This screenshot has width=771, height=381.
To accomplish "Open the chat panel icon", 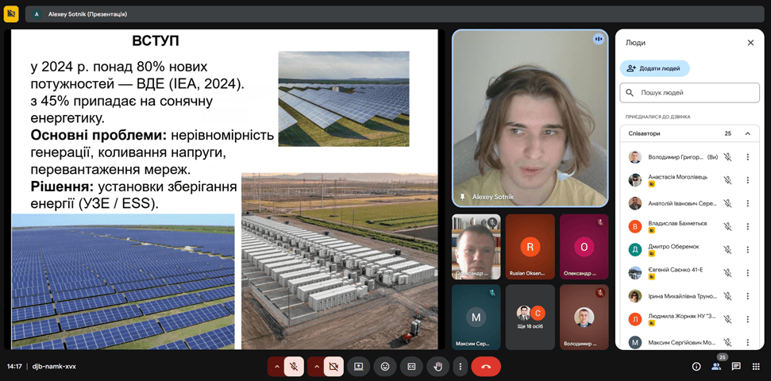I will click(x=736, y=366).
